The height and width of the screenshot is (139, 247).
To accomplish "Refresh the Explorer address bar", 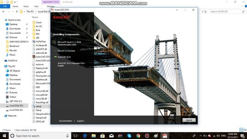I will click(x=205, y=12).
